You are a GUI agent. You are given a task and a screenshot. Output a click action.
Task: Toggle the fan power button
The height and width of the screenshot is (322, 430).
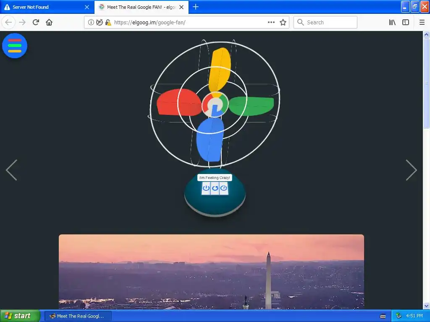[206, 188]
